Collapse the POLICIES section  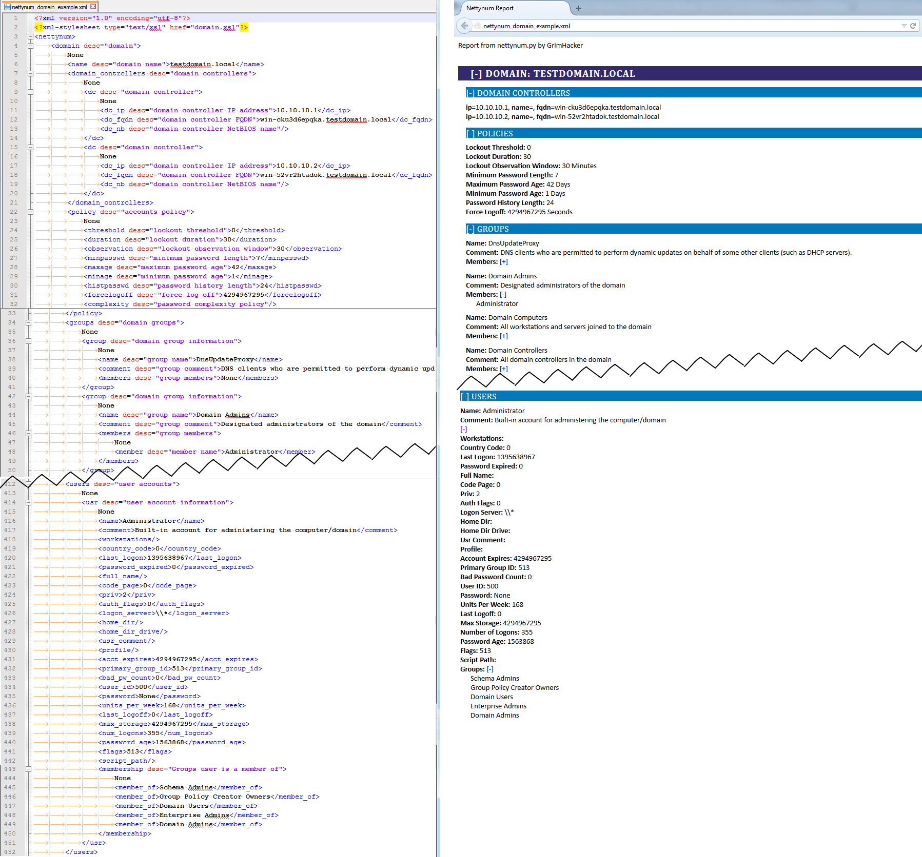pos(470,134)
